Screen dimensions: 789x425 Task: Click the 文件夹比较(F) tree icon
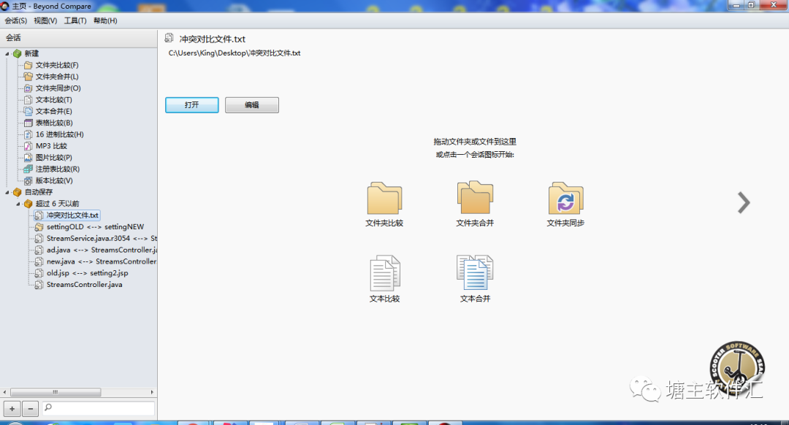(28, 65)
